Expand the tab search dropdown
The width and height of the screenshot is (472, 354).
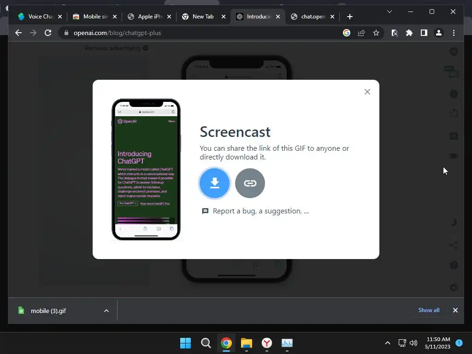[x=389, y=12]
